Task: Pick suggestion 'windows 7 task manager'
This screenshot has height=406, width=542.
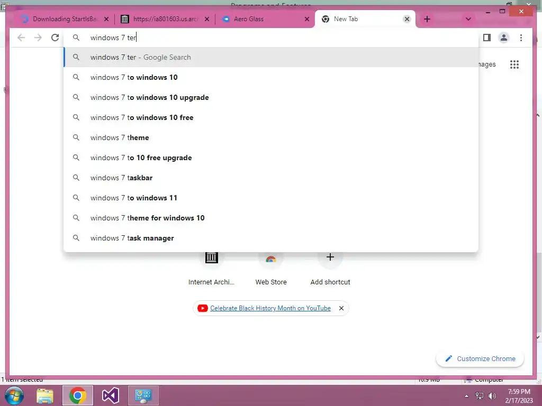Action: pyautogui.click(x=272, y=238)
